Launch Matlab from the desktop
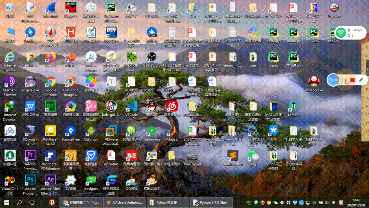 coord(172,134)
